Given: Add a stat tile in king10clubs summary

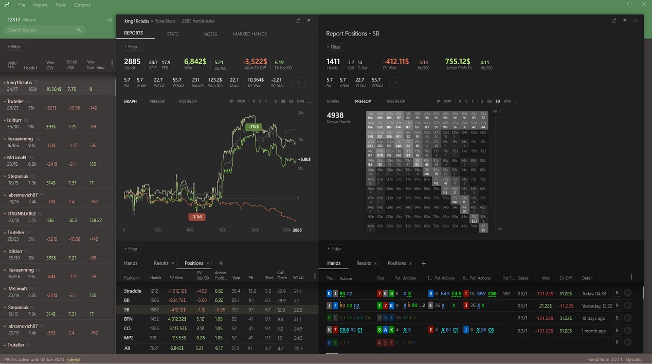Looking at the screenshot, I should click(298, 82).
